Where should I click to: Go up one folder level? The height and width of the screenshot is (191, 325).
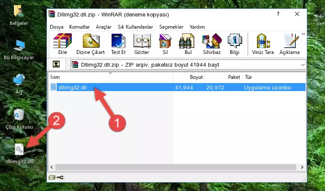[56, 64]
